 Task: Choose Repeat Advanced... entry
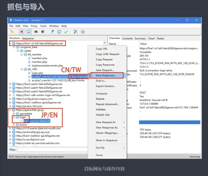tap(107, 104)
